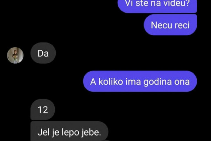
Task: Click the word 'ima' in purple question
Action: (133, 82)
